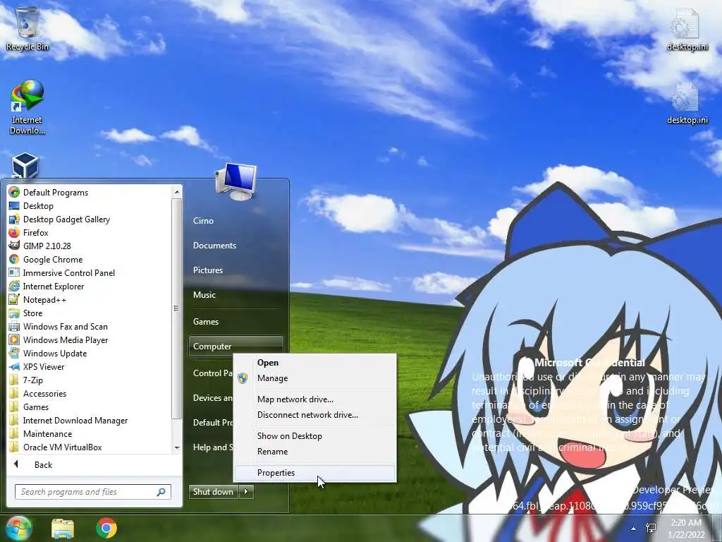
Task: Open Chrome from the taskbar
Action: pyautogui.click(x=106, y=528)
